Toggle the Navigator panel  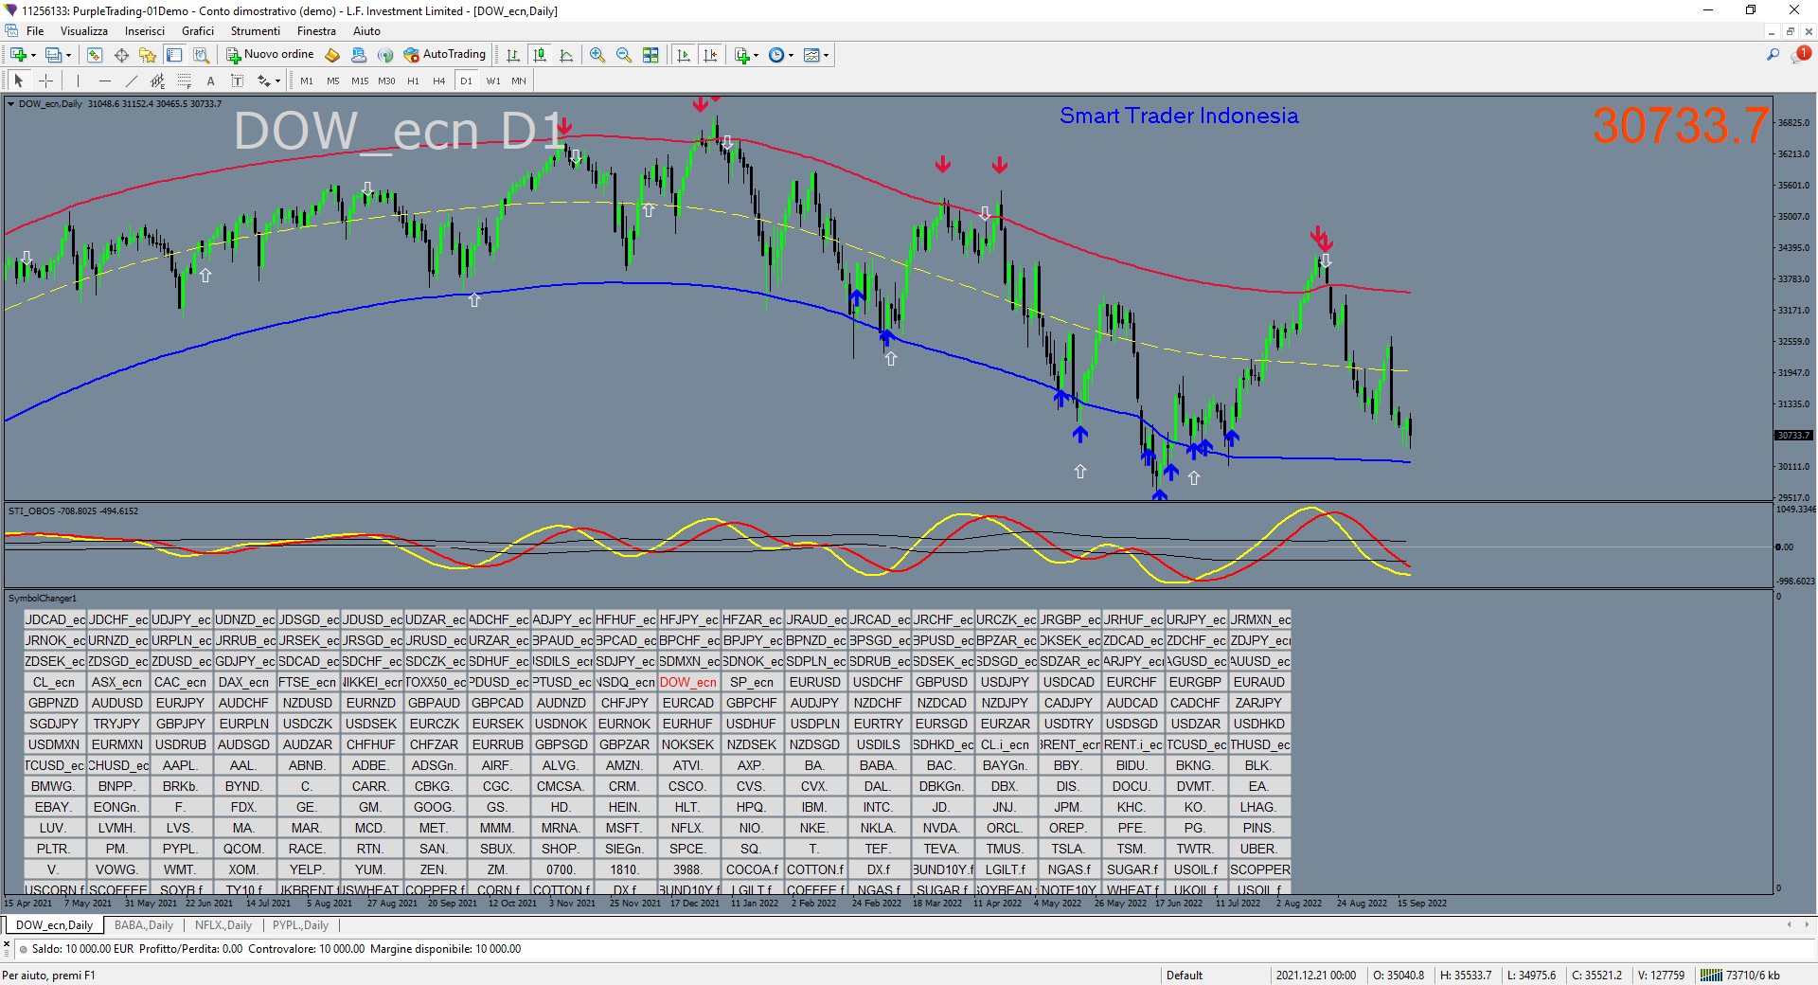[x=148, y=55]
